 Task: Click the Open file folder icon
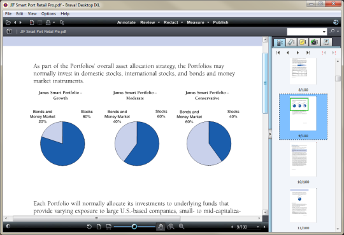8,22
